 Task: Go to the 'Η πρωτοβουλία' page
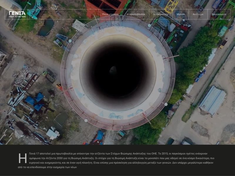click(136, 14)
